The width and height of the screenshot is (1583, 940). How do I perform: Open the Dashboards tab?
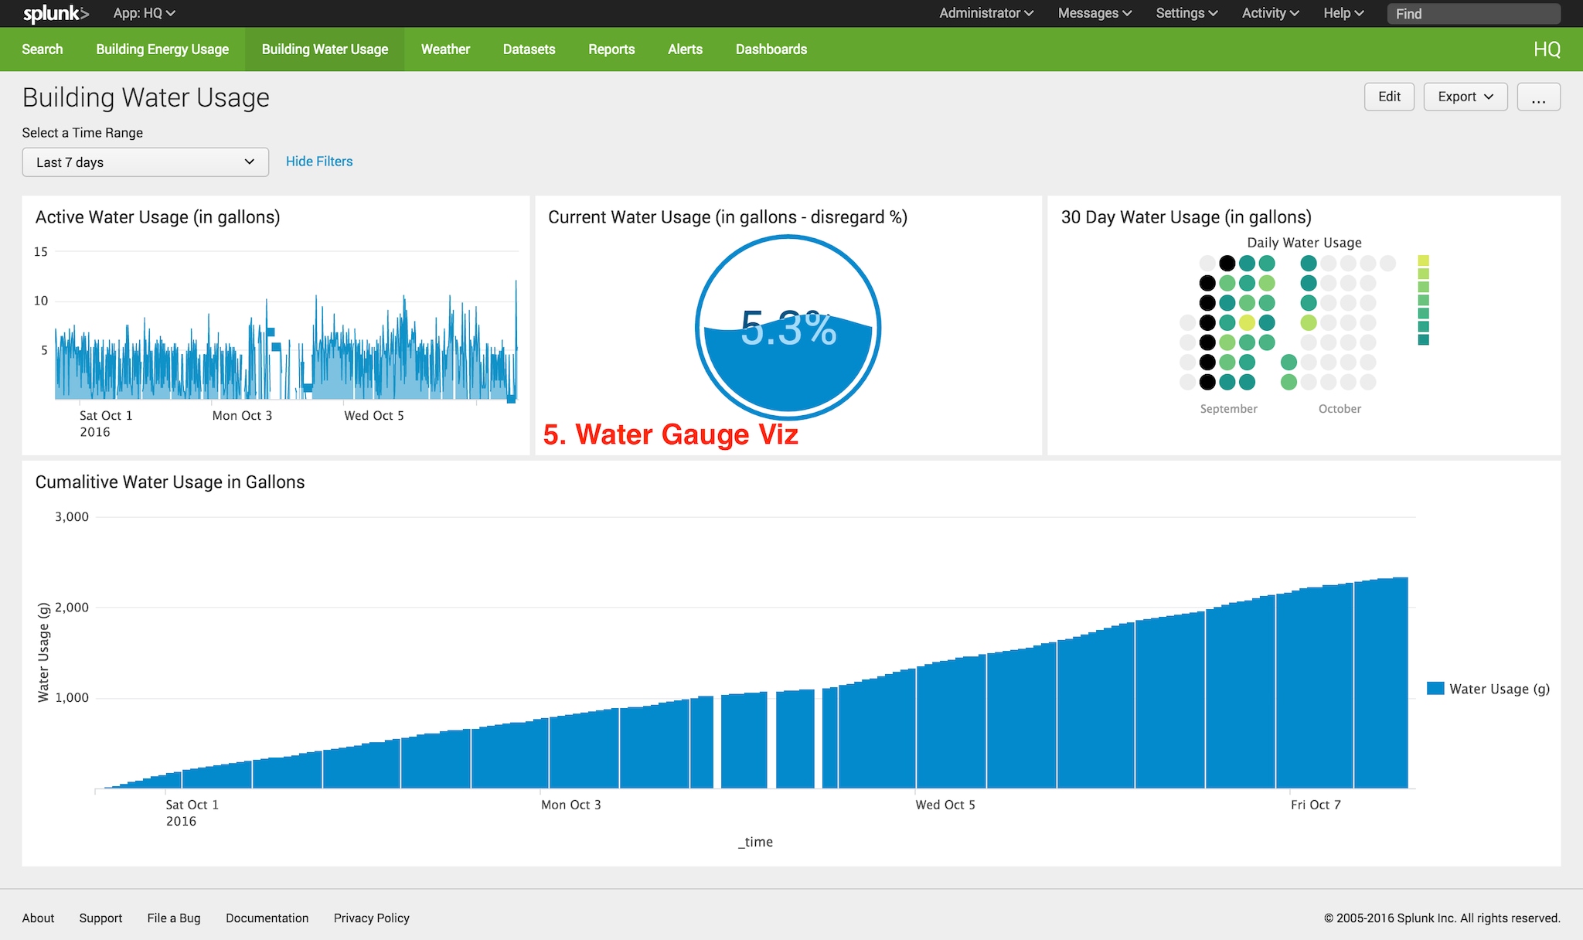click(x=771, y=49)
